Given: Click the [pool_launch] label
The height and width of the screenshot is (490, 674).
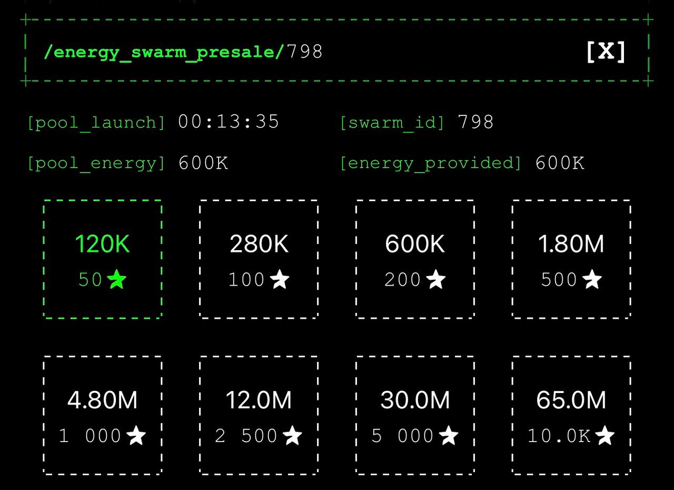Looking at the screenshot, I should 96,123.
